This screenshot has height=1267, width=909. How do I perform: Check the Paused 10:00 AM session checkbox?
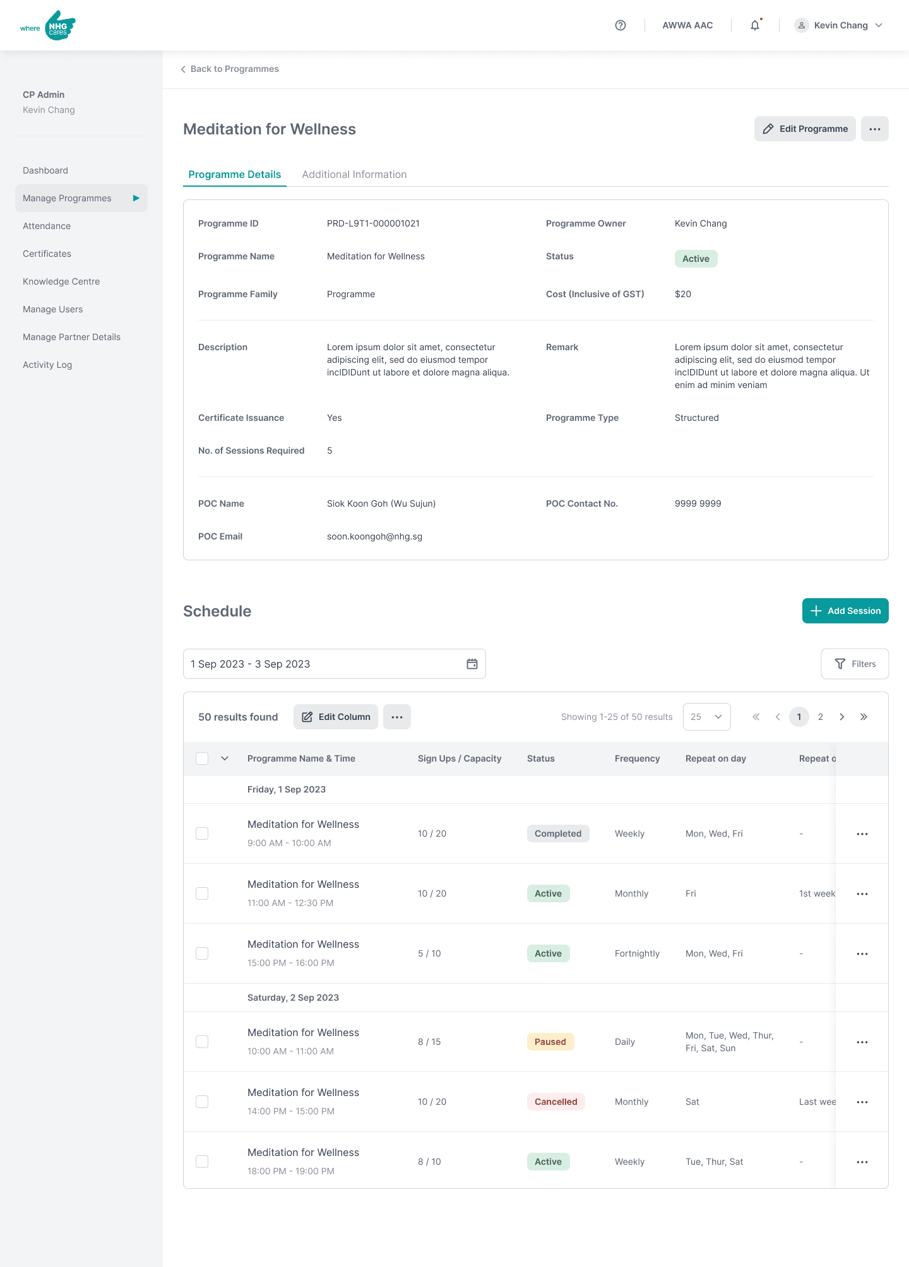coord(202,1042)
